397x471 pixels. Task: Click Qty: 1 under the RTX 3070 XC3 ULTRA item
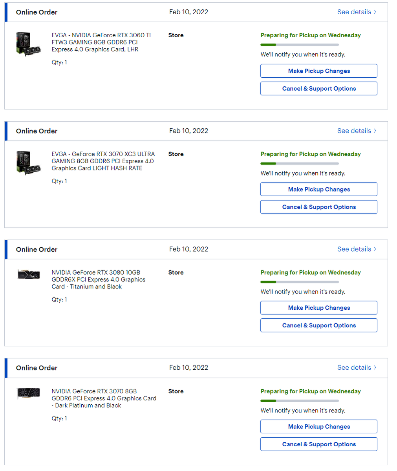(59, 181)
